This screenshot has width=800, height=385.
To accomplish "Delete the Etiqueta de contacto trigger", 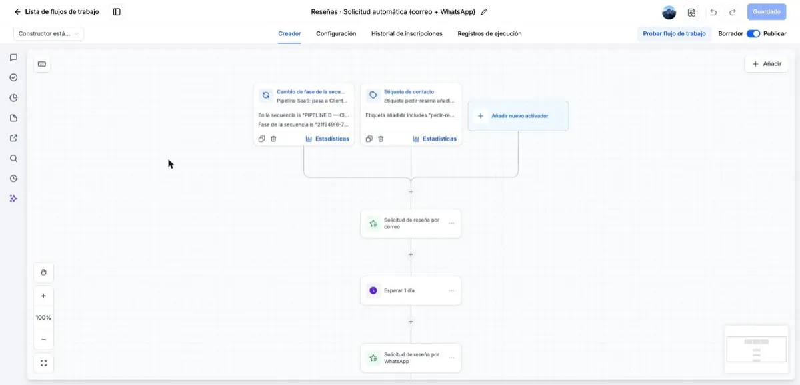I will coord(381,139).
